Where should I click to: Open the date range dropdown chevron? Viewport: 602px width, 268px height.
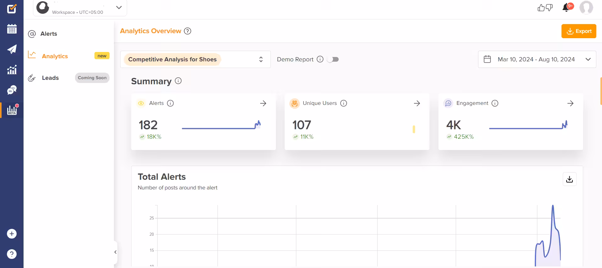click(588, 59)
